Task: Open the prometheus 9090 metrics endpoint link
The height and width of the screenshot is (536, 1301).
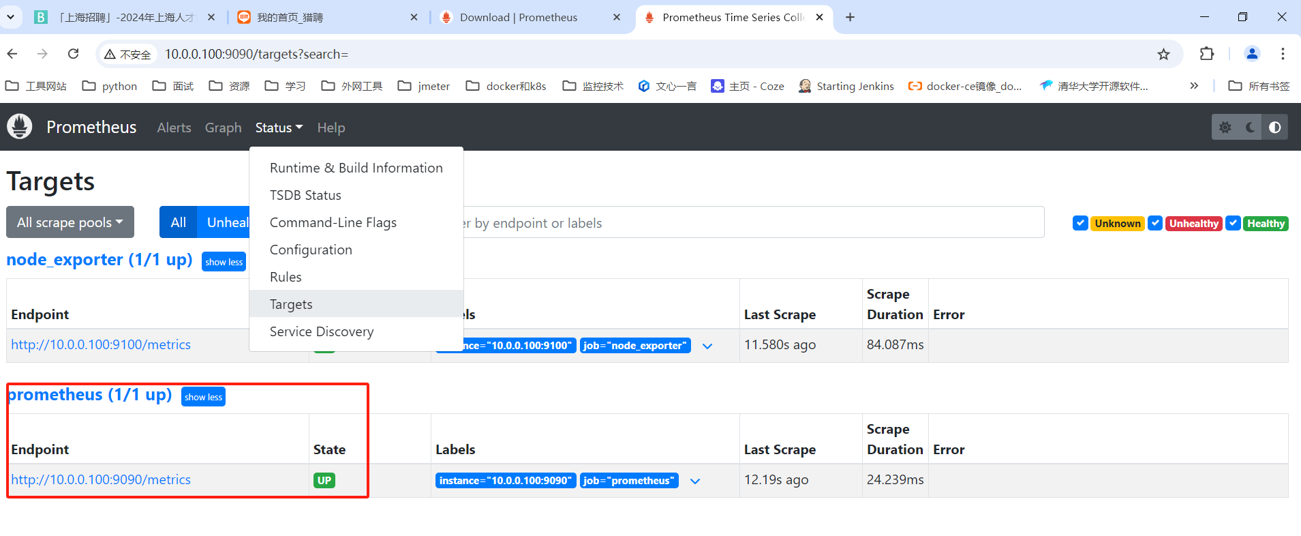Action: coord(101,479)
